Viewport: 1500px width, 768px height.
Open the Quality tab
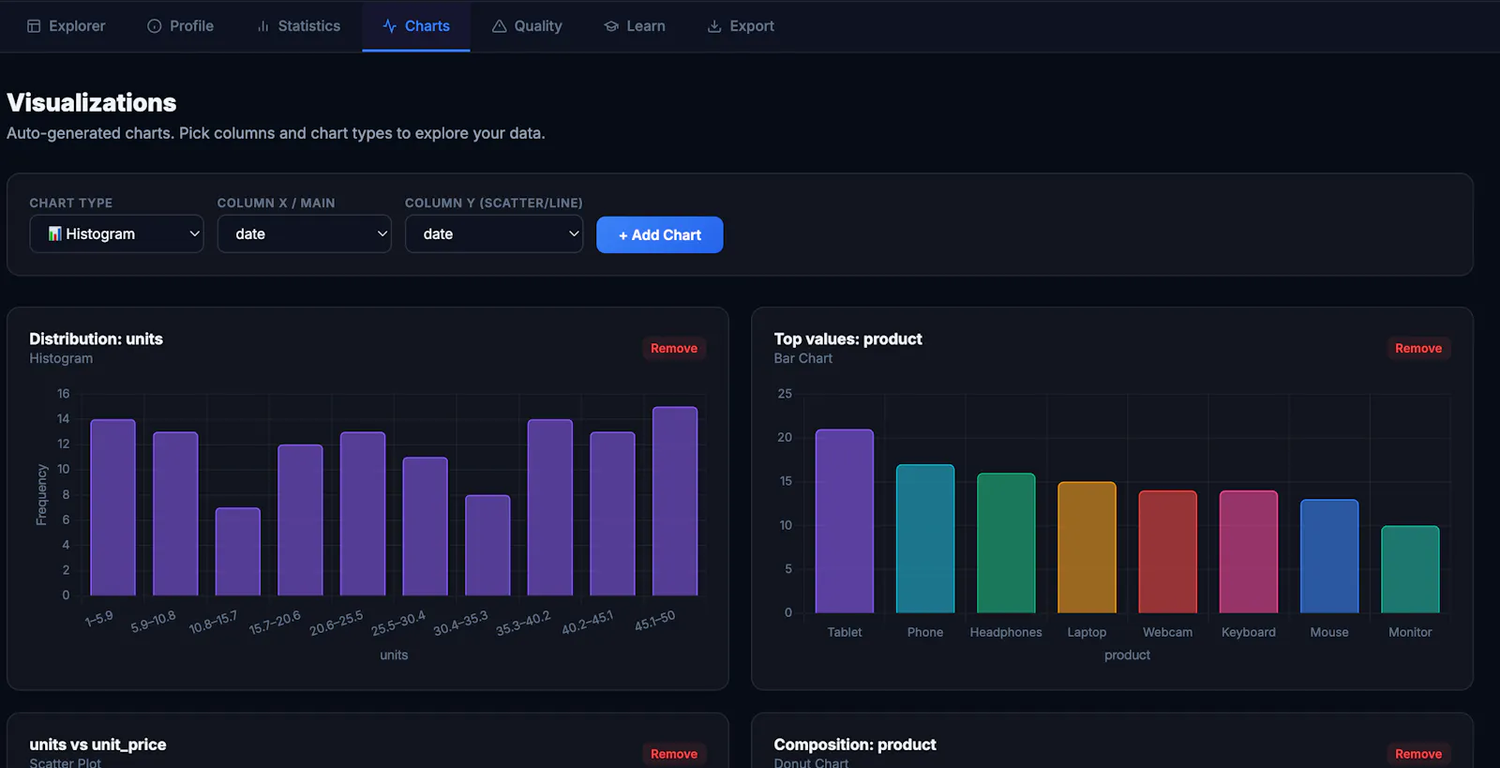click(527, 26)
